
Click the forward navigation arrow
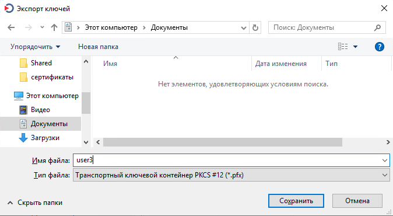29,27
